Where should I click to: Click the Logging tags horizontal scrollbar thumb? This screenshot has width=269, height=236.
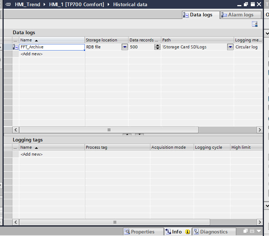pyautogui.click(x=114, y=222)
